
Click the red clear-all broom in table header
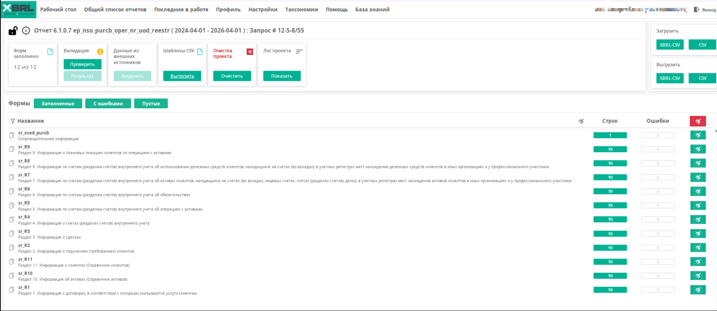[x=698, y=121]
